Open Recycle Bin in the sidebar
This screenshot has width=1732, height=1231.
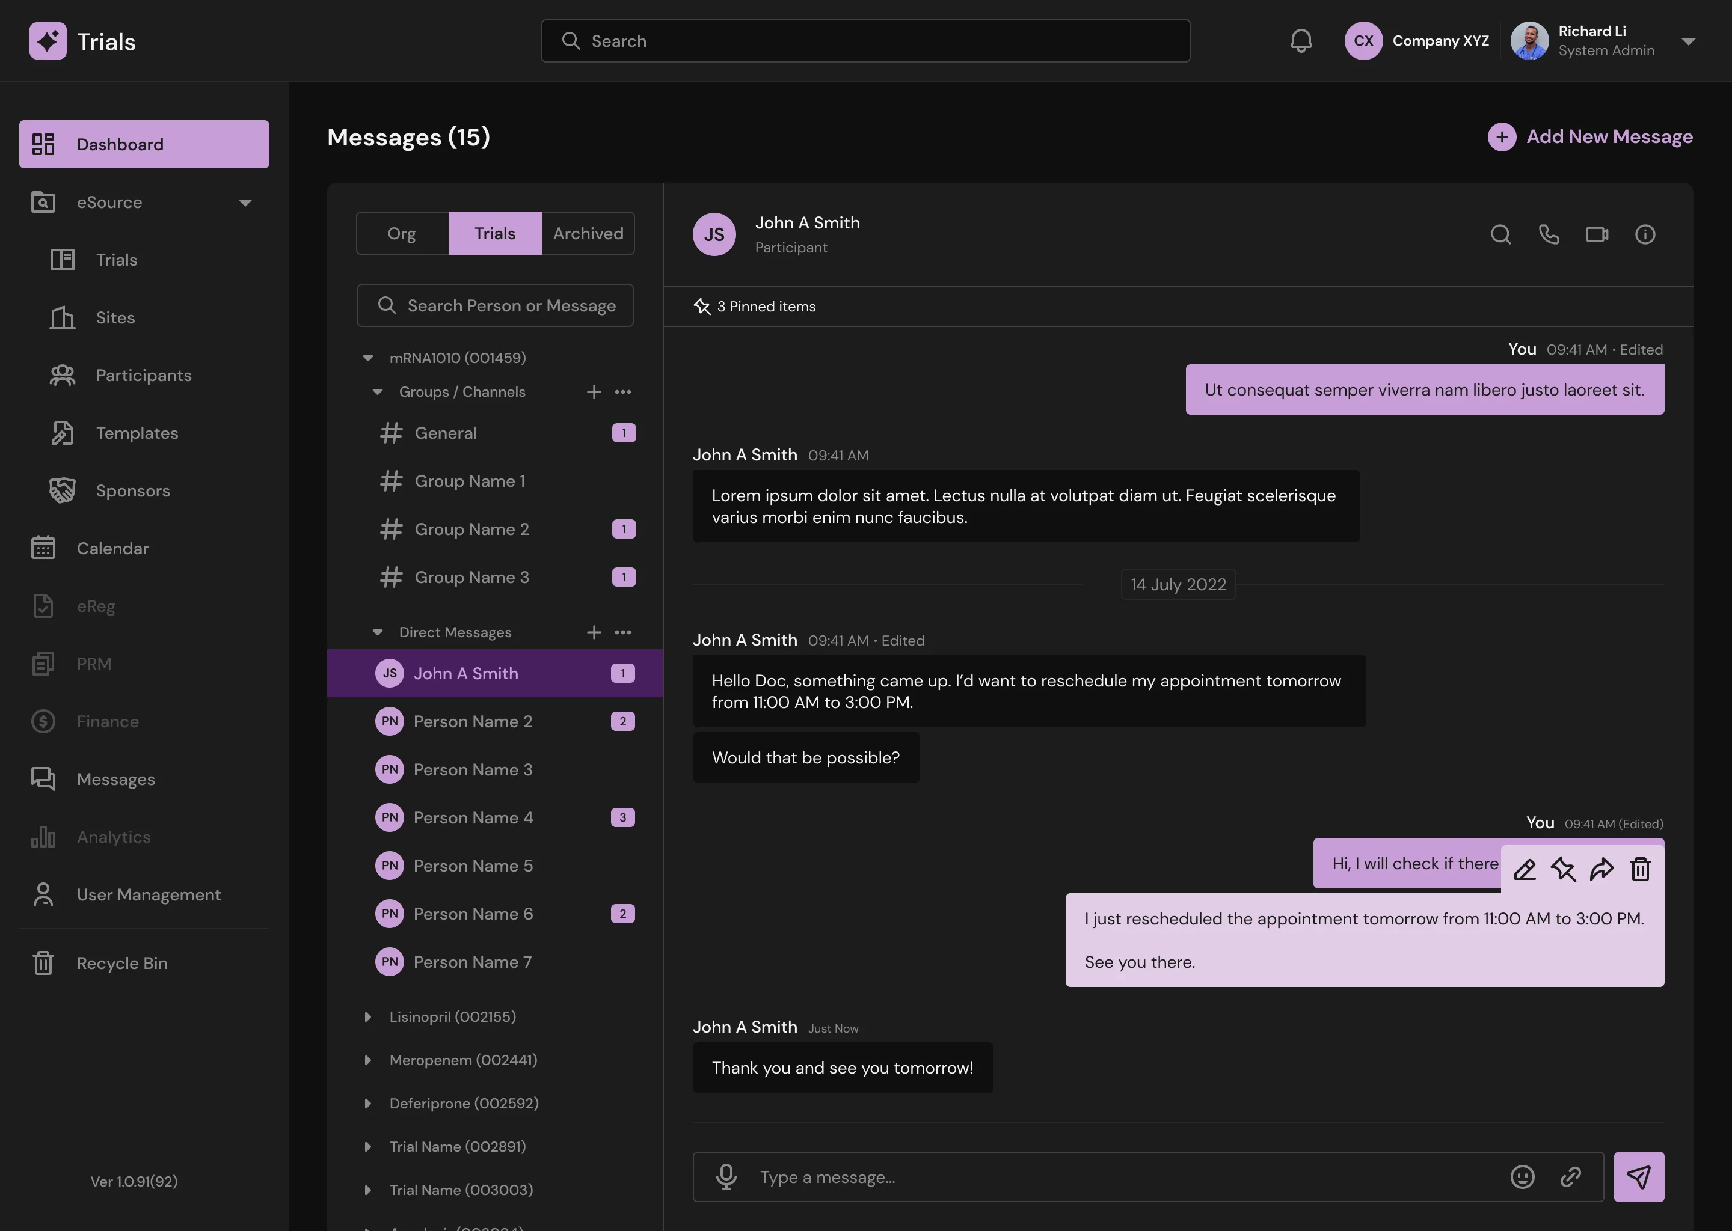[144, 963]
